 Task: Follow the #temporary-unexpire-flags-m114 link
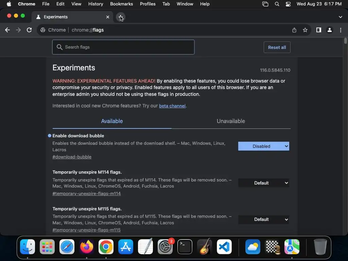[87, 193]
